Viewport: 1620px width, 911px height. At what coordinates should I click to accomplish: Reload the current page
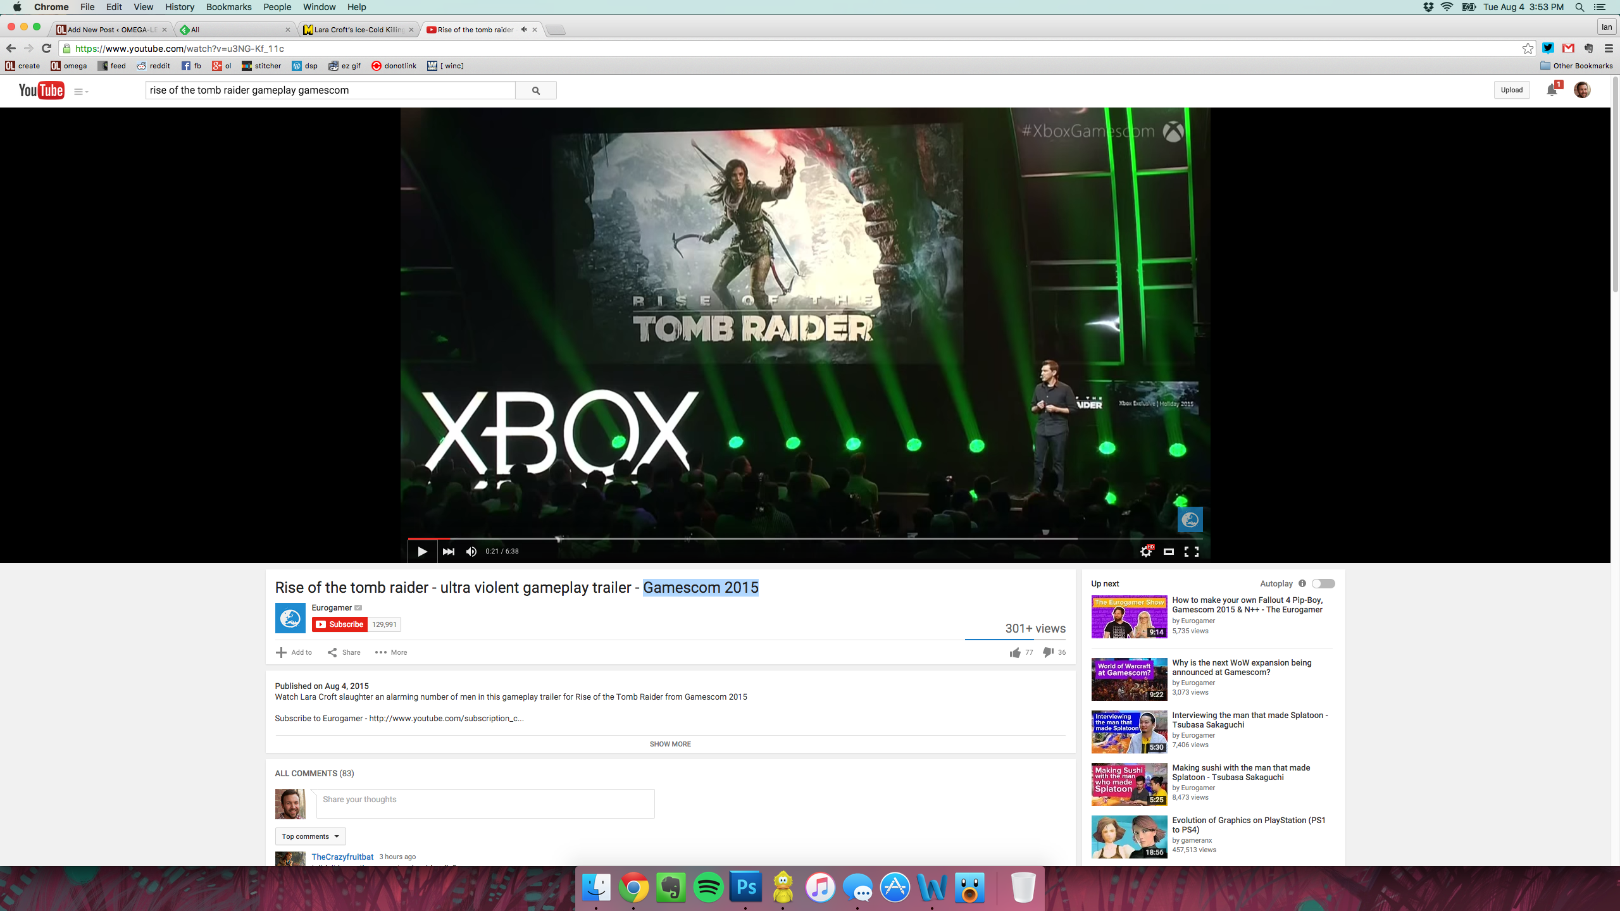pyautogui.click(x=46, y=49)
